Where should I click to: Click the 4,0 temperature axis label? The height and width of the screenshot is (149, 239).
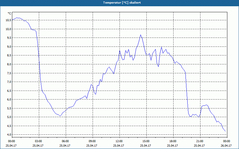click(x=9, y=135)
